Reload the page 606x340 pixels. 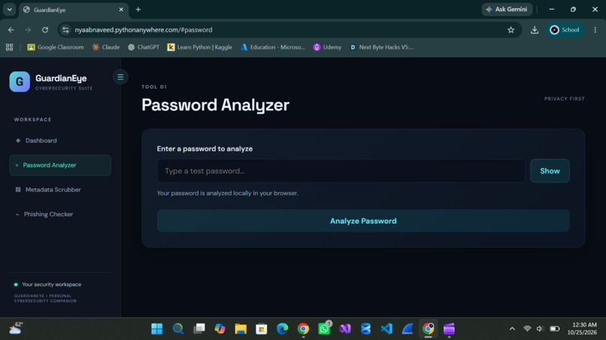coord(45,30)
